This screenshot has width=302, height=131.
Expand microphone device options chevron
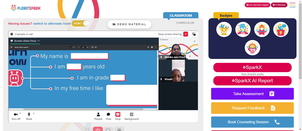(34, 113)
